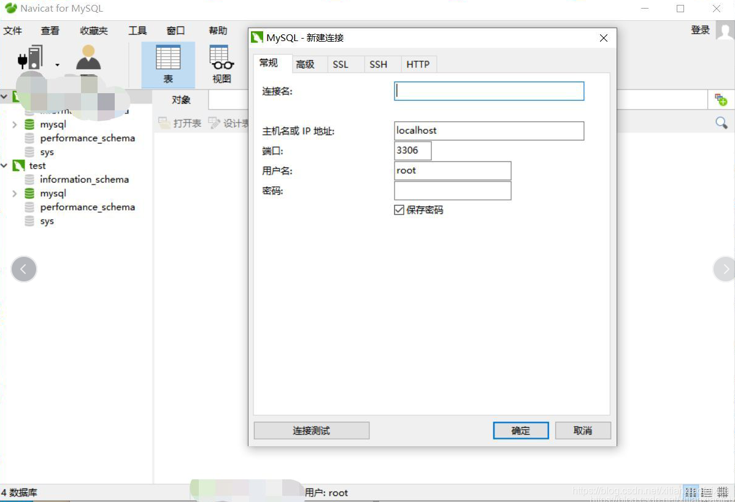Click the search magnifier icon
735x502 pixels.
[722, 123]
